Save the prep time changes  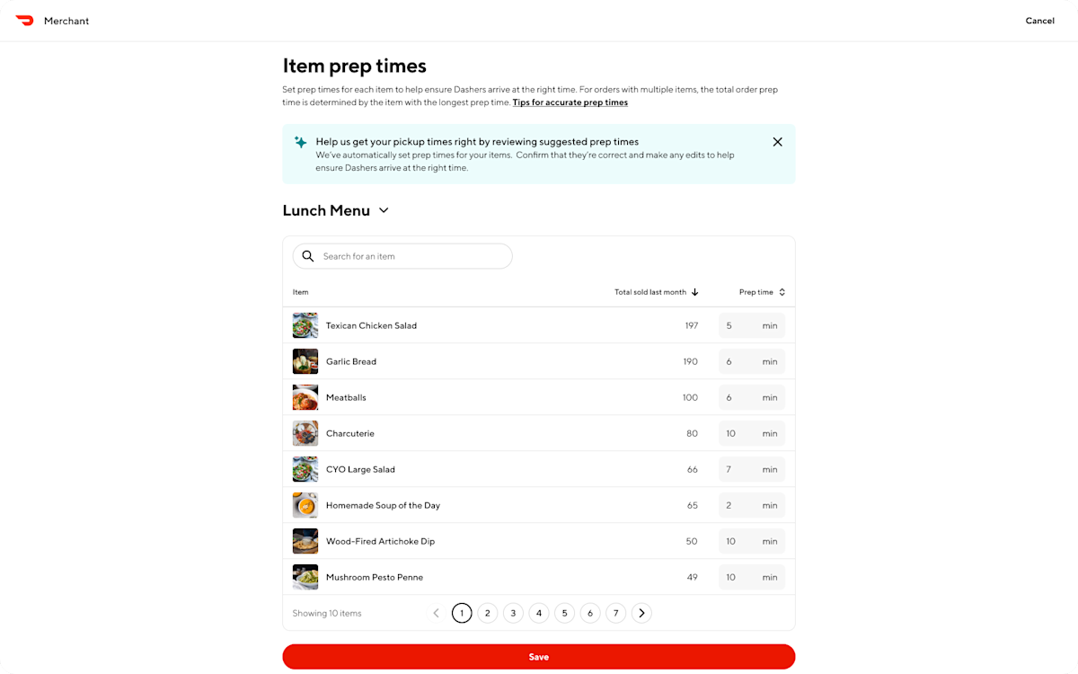coord(538,656)
